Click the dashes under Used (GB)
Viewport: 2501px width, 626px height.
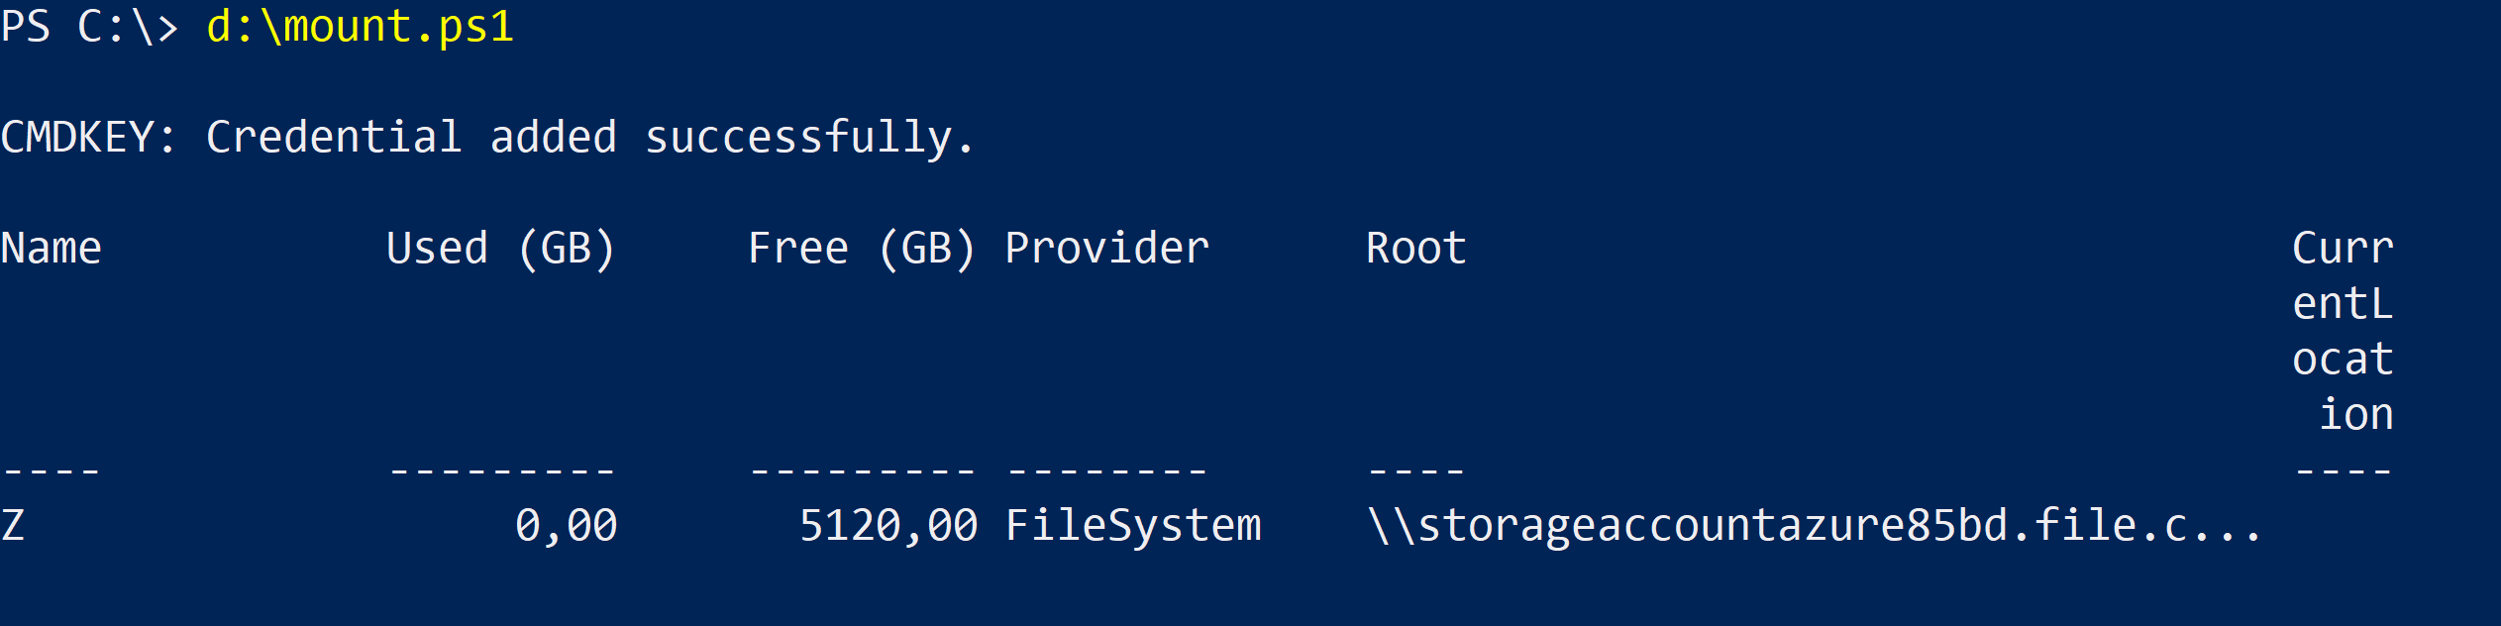tap(502, 470)
